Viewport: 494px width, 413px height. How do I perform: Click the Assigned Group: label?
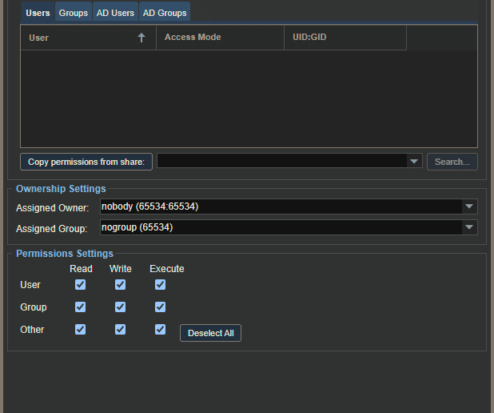point(52,228)
